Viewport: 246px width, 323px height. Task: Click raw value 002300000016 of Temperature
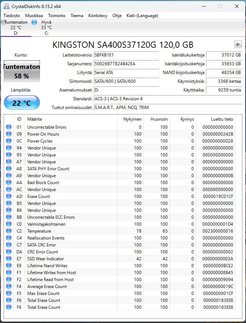[218, 231]
